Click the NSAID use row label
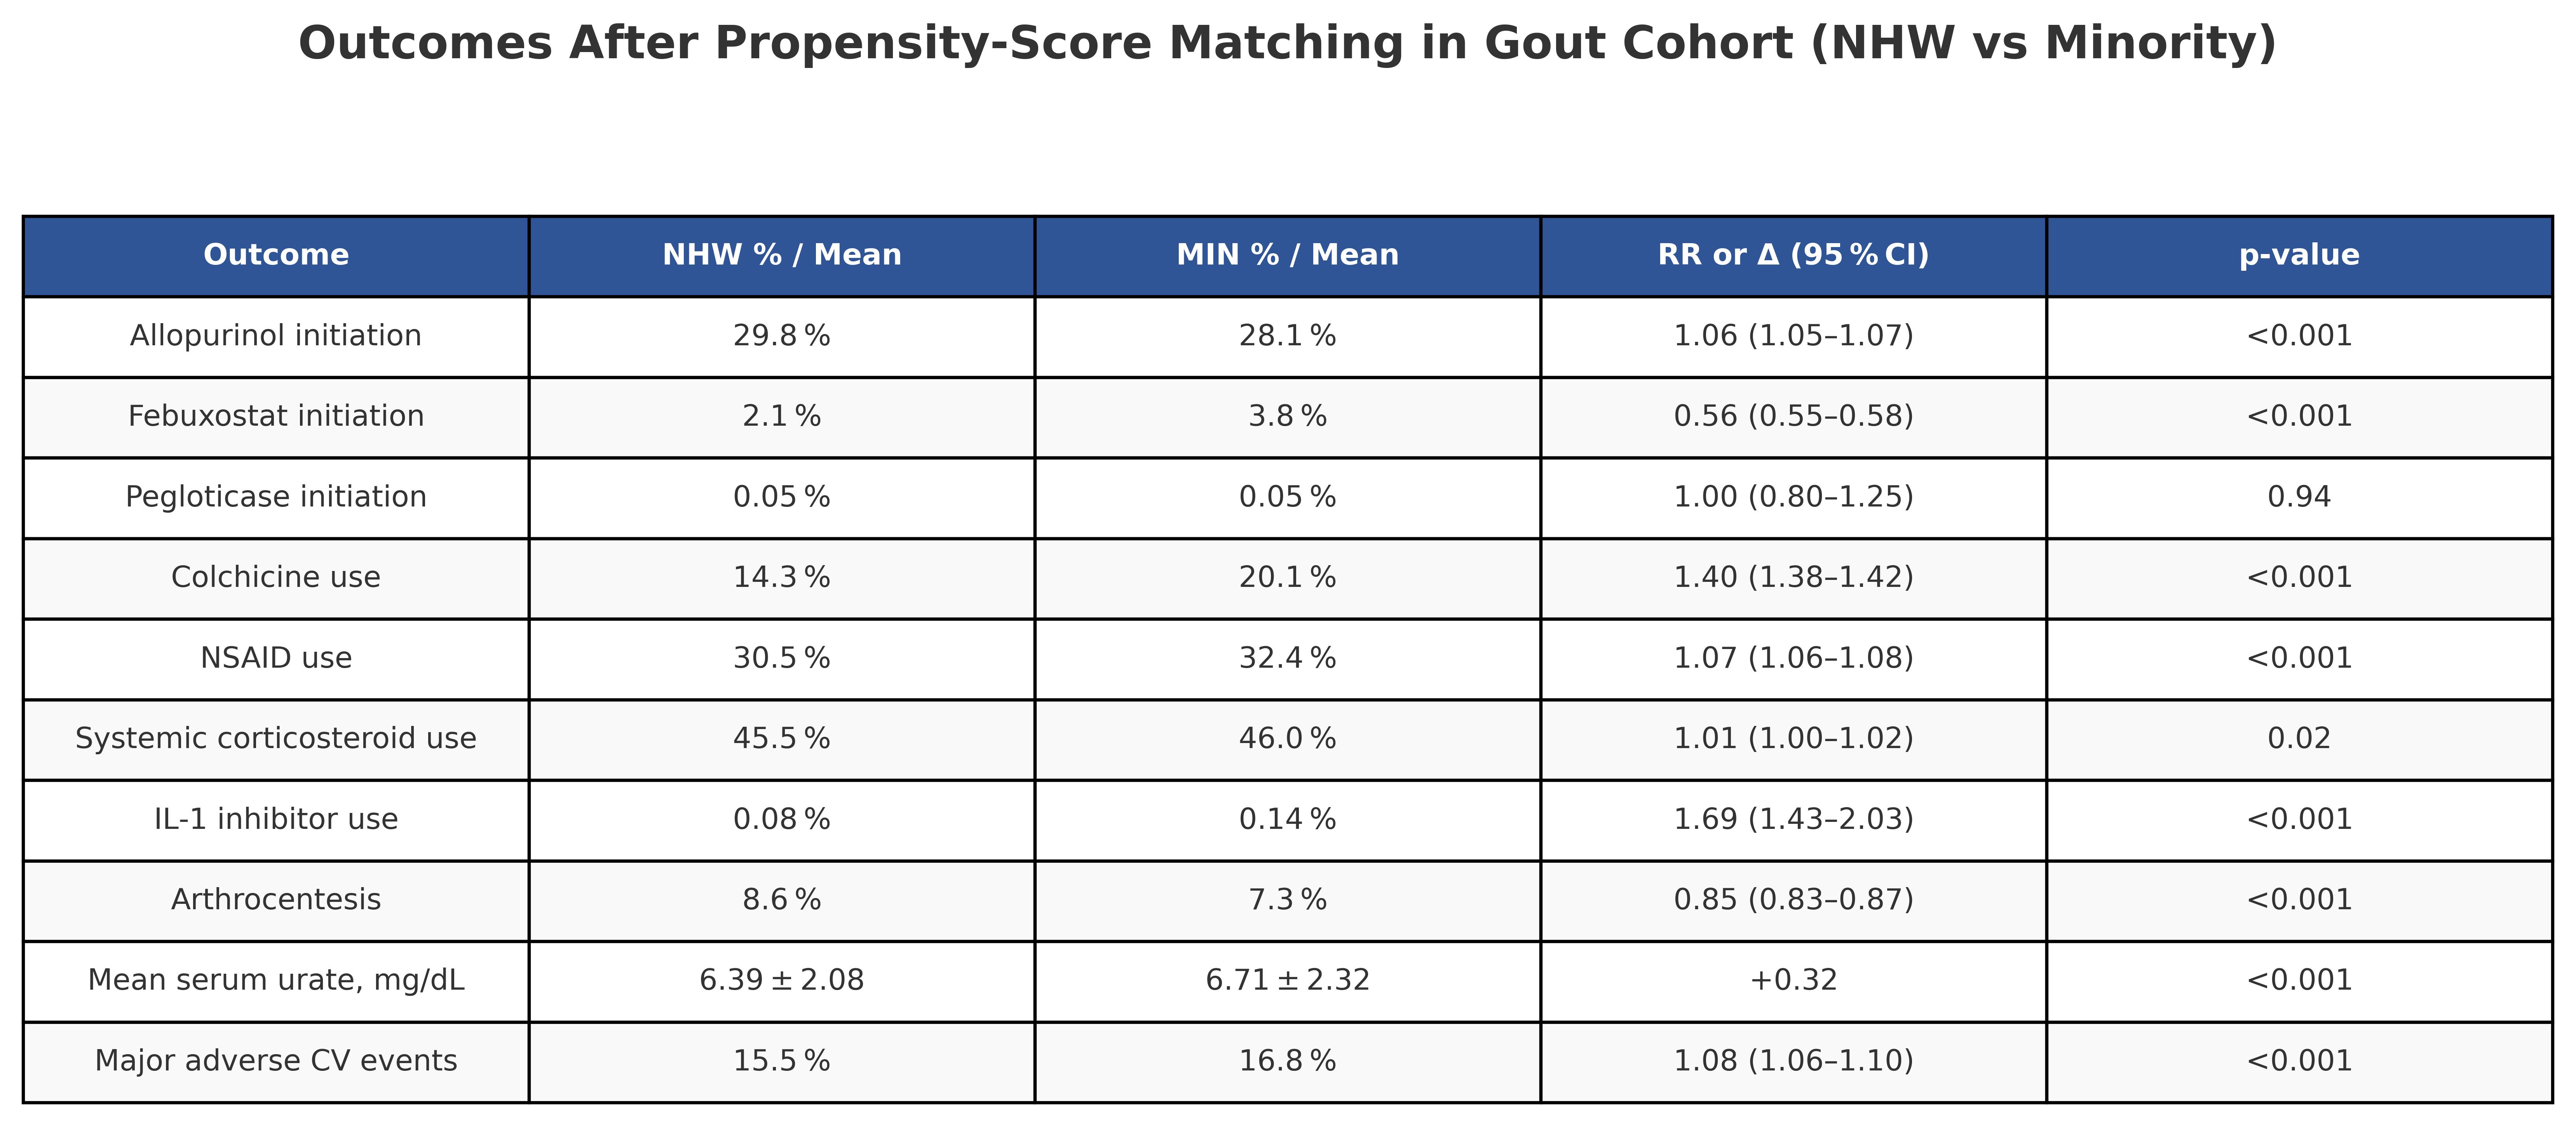2576x1126 pixels. point(276,658)
